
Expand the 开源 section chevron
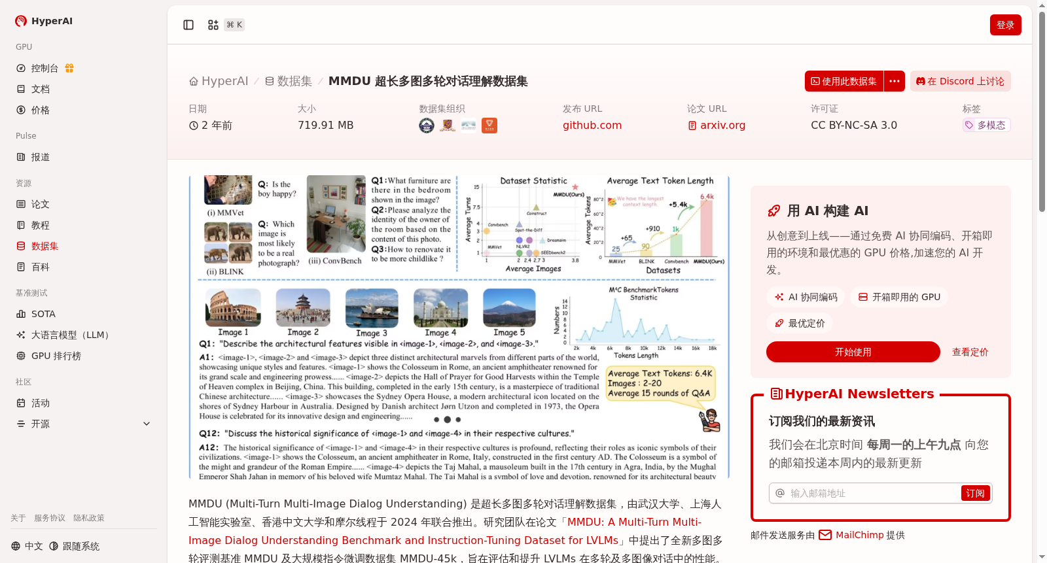pyautogui.click(x=147, y=424)
